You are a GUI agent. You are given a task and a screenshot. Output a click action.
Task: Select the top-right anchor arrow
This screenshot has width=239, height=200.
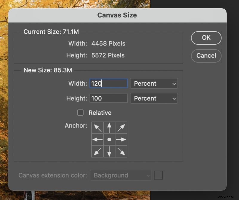pyautogui.click(x=121, y=127)
